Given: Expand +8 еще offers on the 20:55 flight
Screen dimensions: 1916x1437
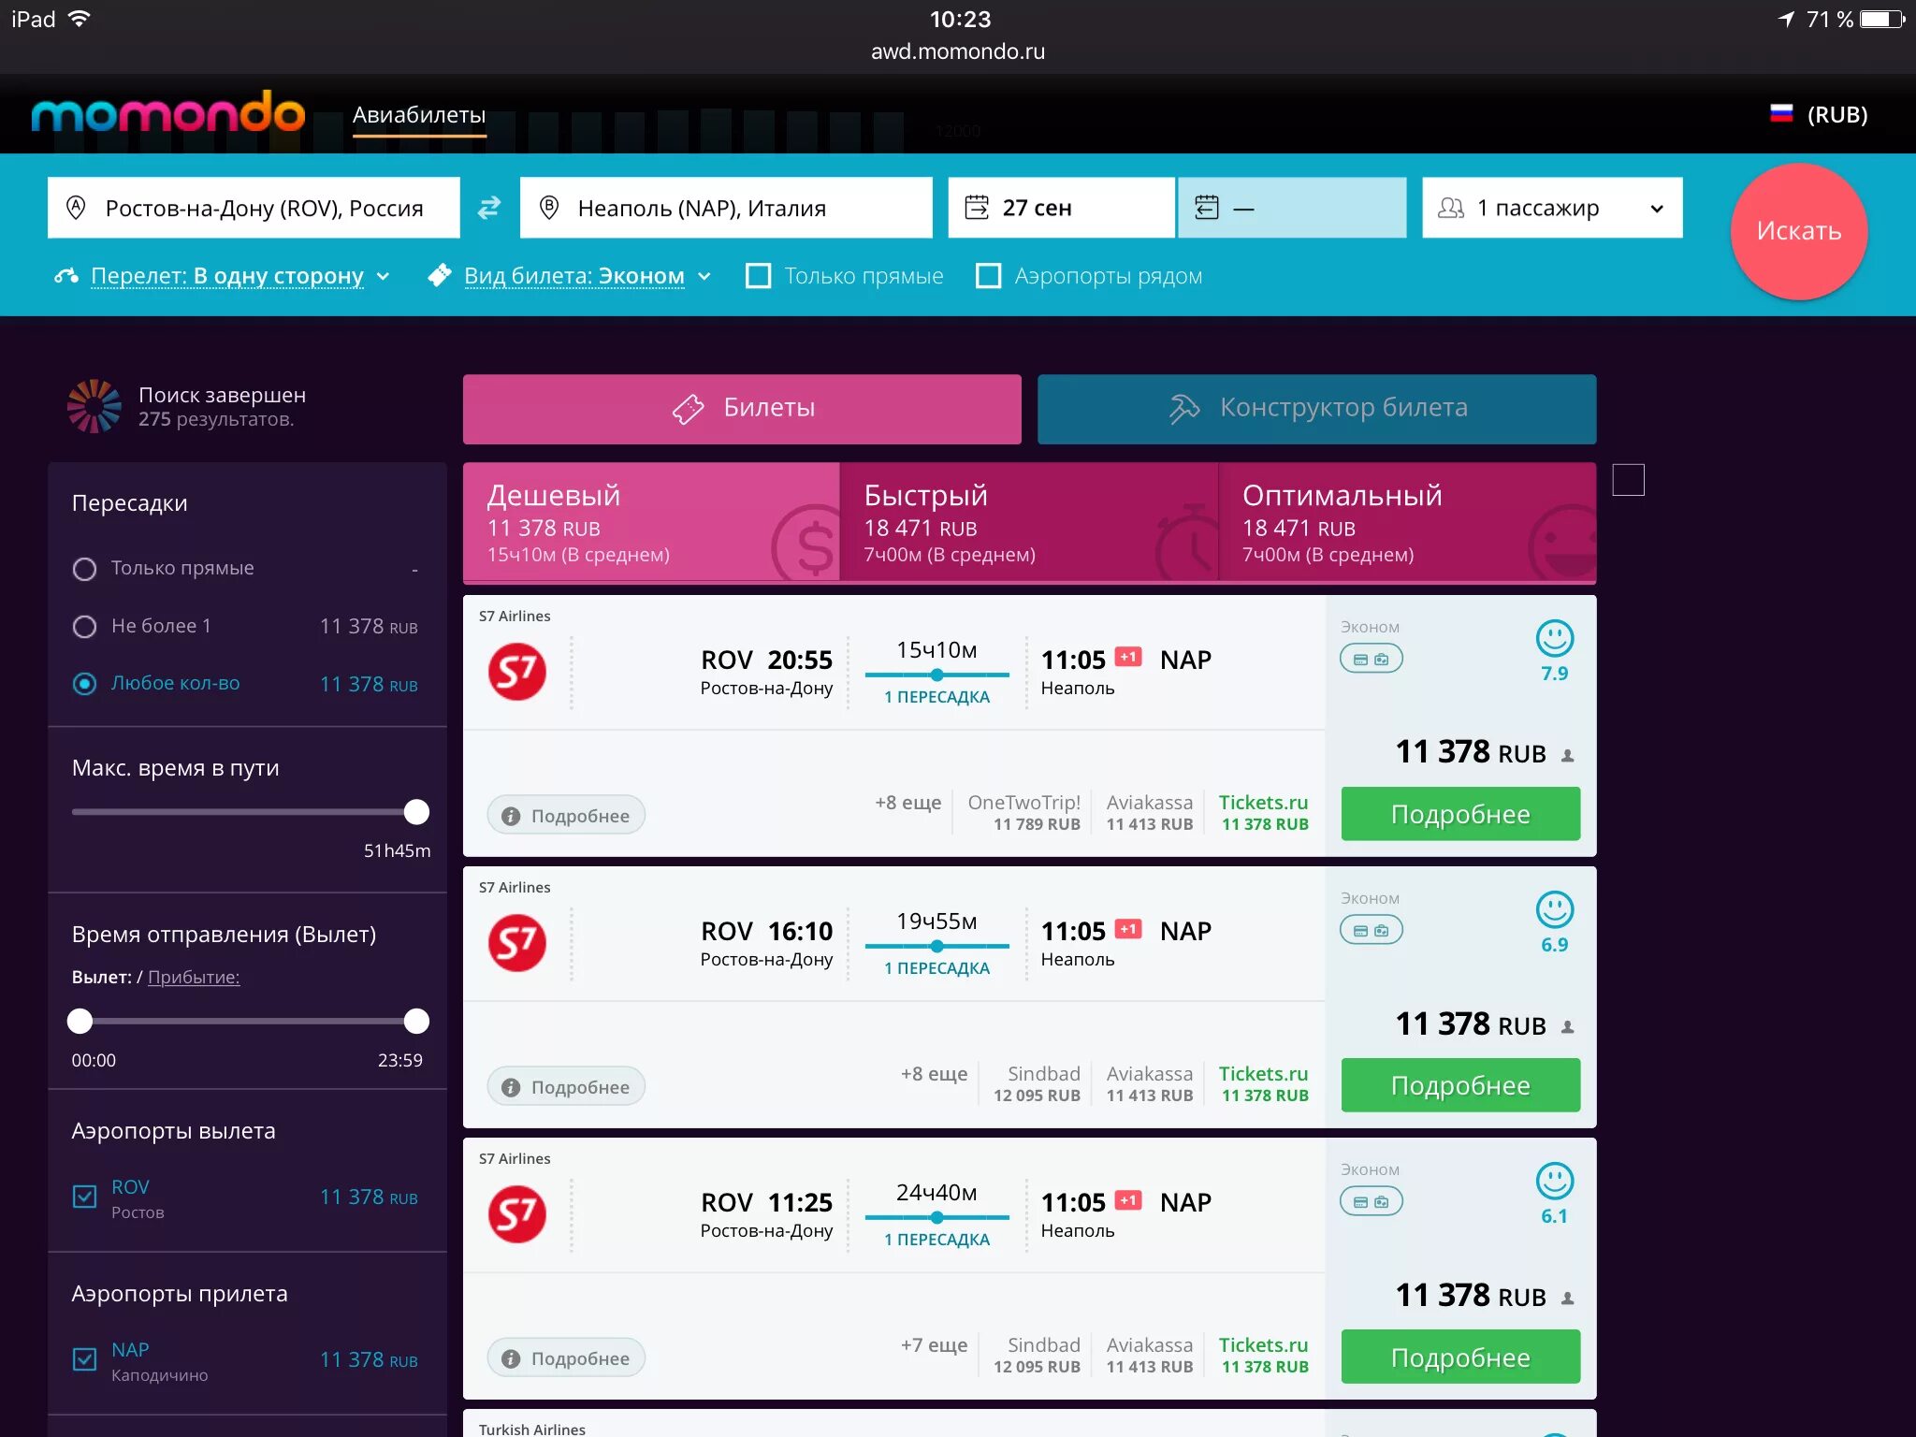Looking at the screenshot, I should click(907, 803).
